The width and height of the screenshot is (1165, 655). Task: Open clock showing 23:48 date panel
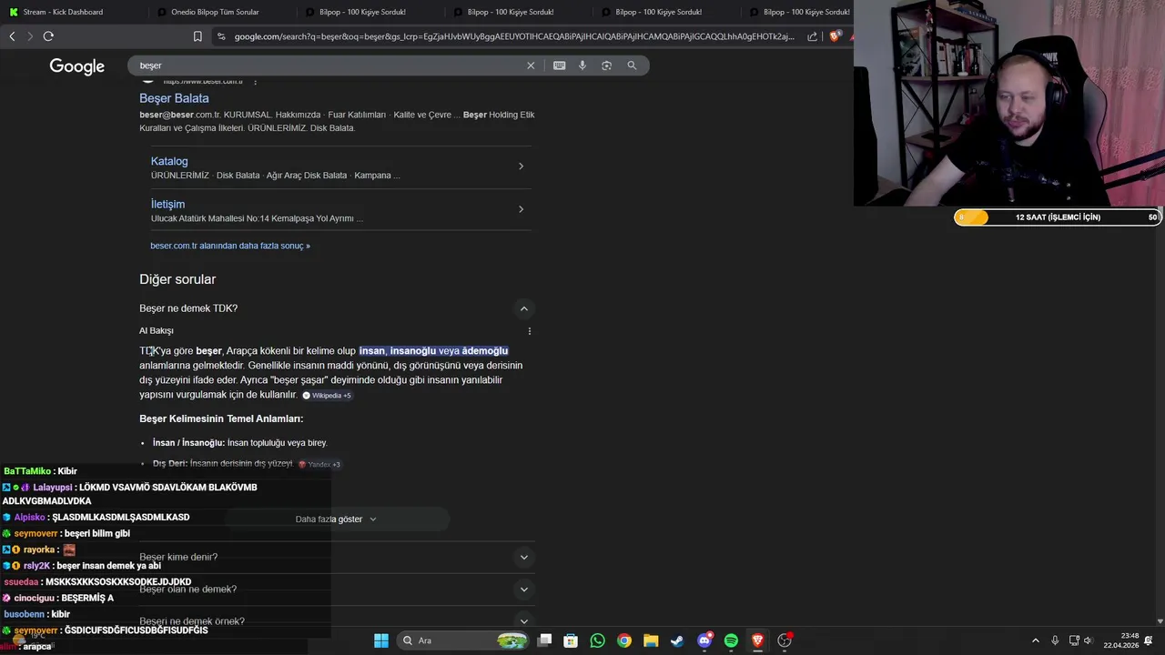pyautogui.click(x=1120, y=640)
